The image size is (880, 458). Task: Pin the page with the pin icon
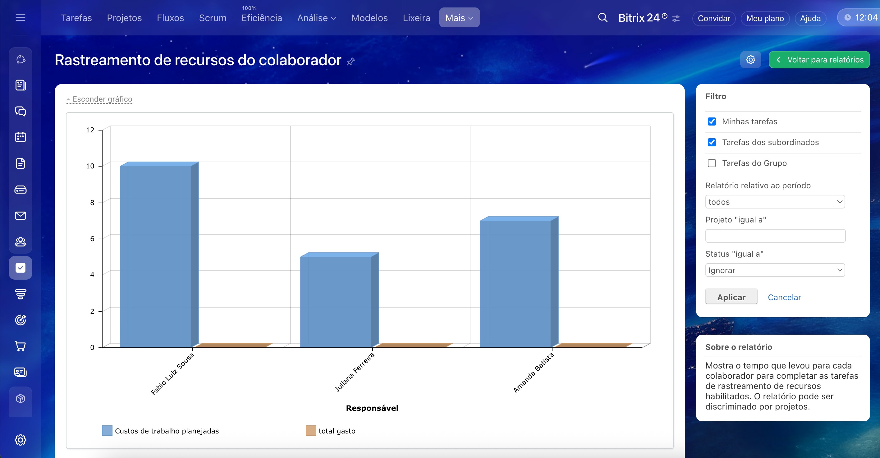pyautogui.click(x=351, y=62)
